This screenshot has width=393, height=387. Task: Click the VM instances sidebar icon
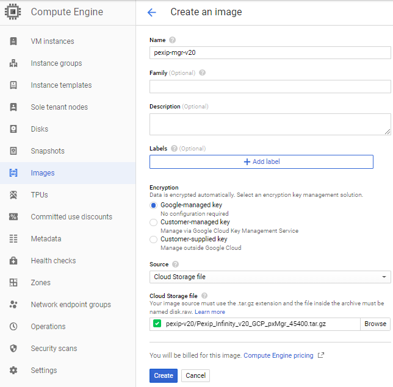tap(13, 41)
